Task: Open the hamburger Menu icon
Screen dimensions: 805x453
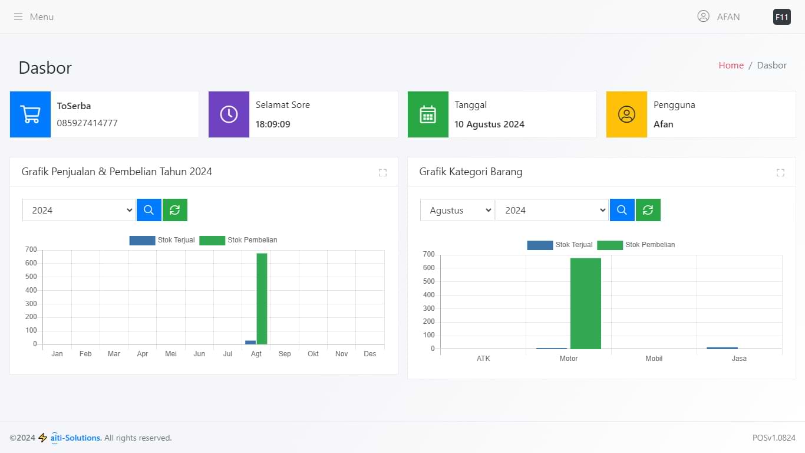Action: tap(18, 17)
